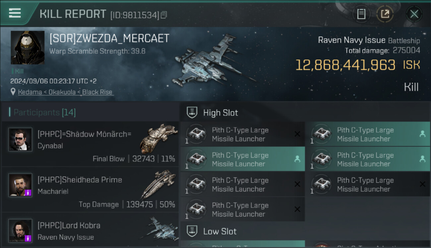Open the hamburger menu button
Viewport: 431px width, 248px height.
pyautogui.click(x=15, y=13)
